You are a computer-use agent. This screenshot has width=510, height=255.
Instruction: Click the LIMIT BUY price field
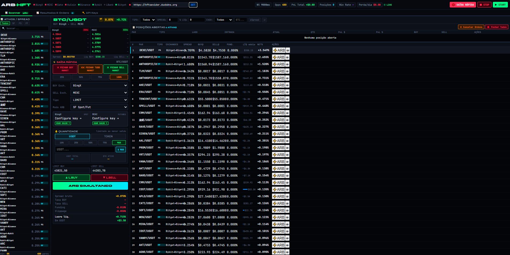tap(71, 170)
